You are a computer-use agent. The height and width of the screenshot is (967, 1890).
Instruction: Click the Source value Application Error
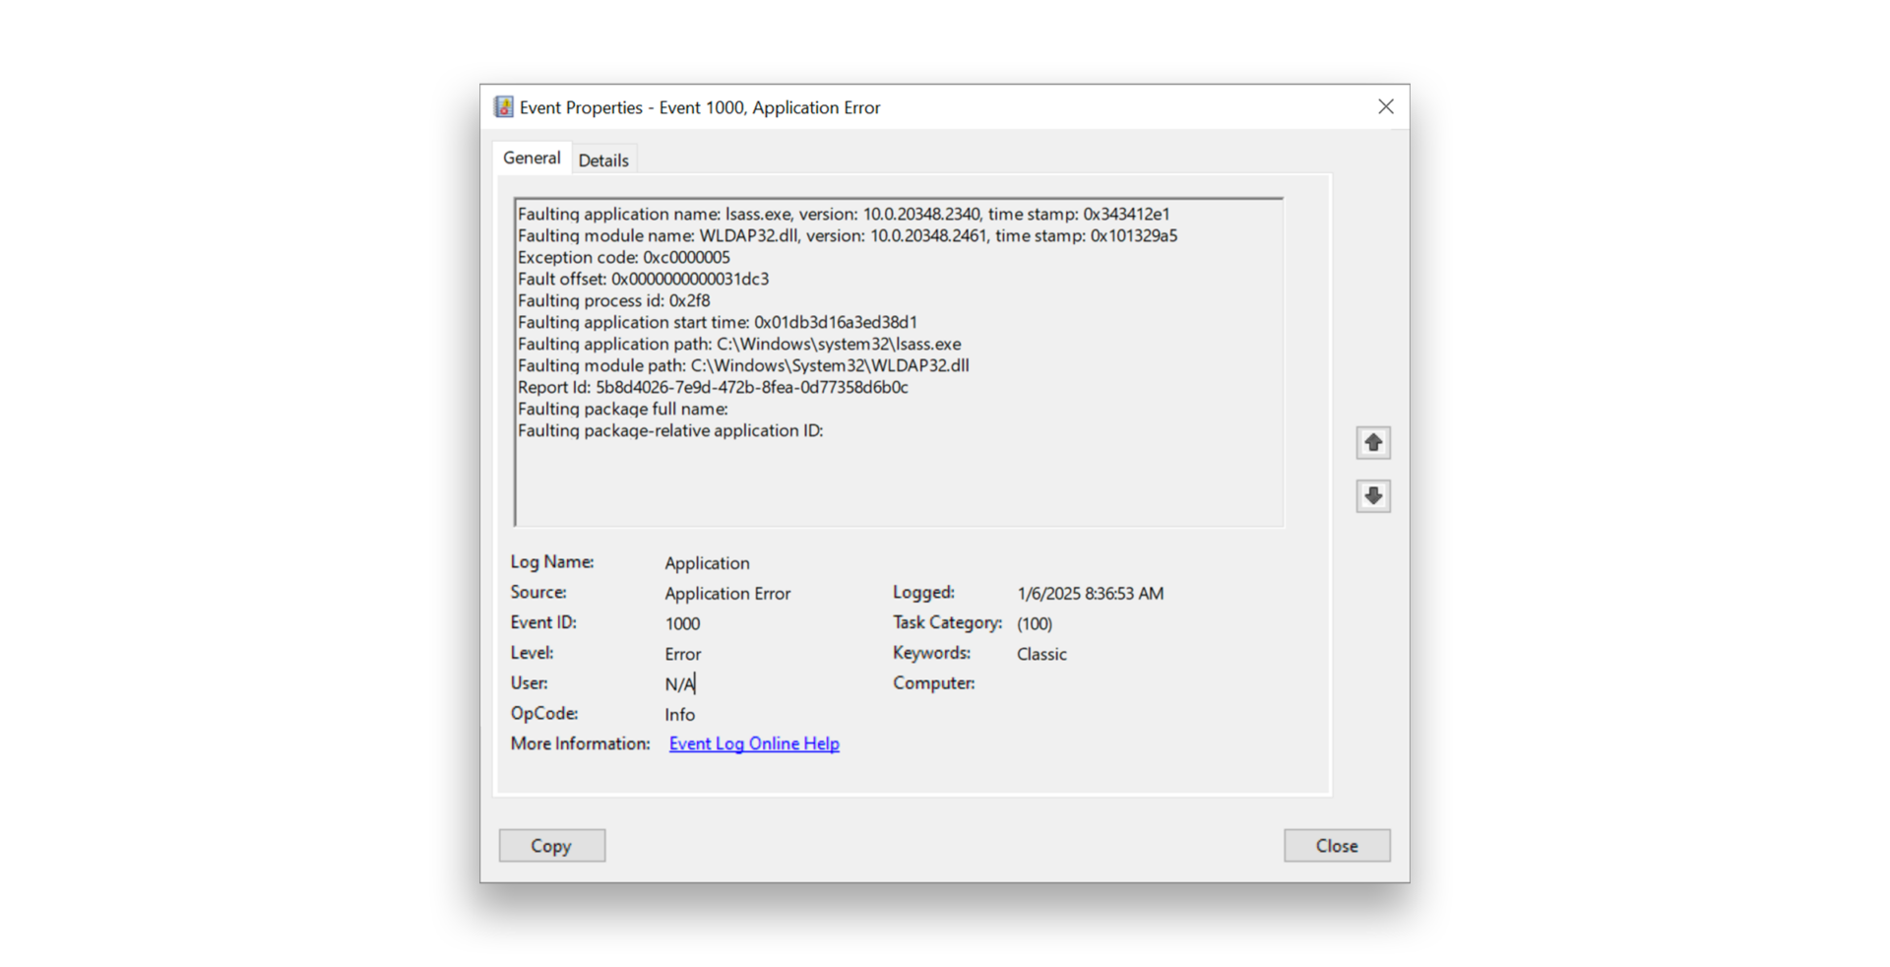click(x=727, y=593)
